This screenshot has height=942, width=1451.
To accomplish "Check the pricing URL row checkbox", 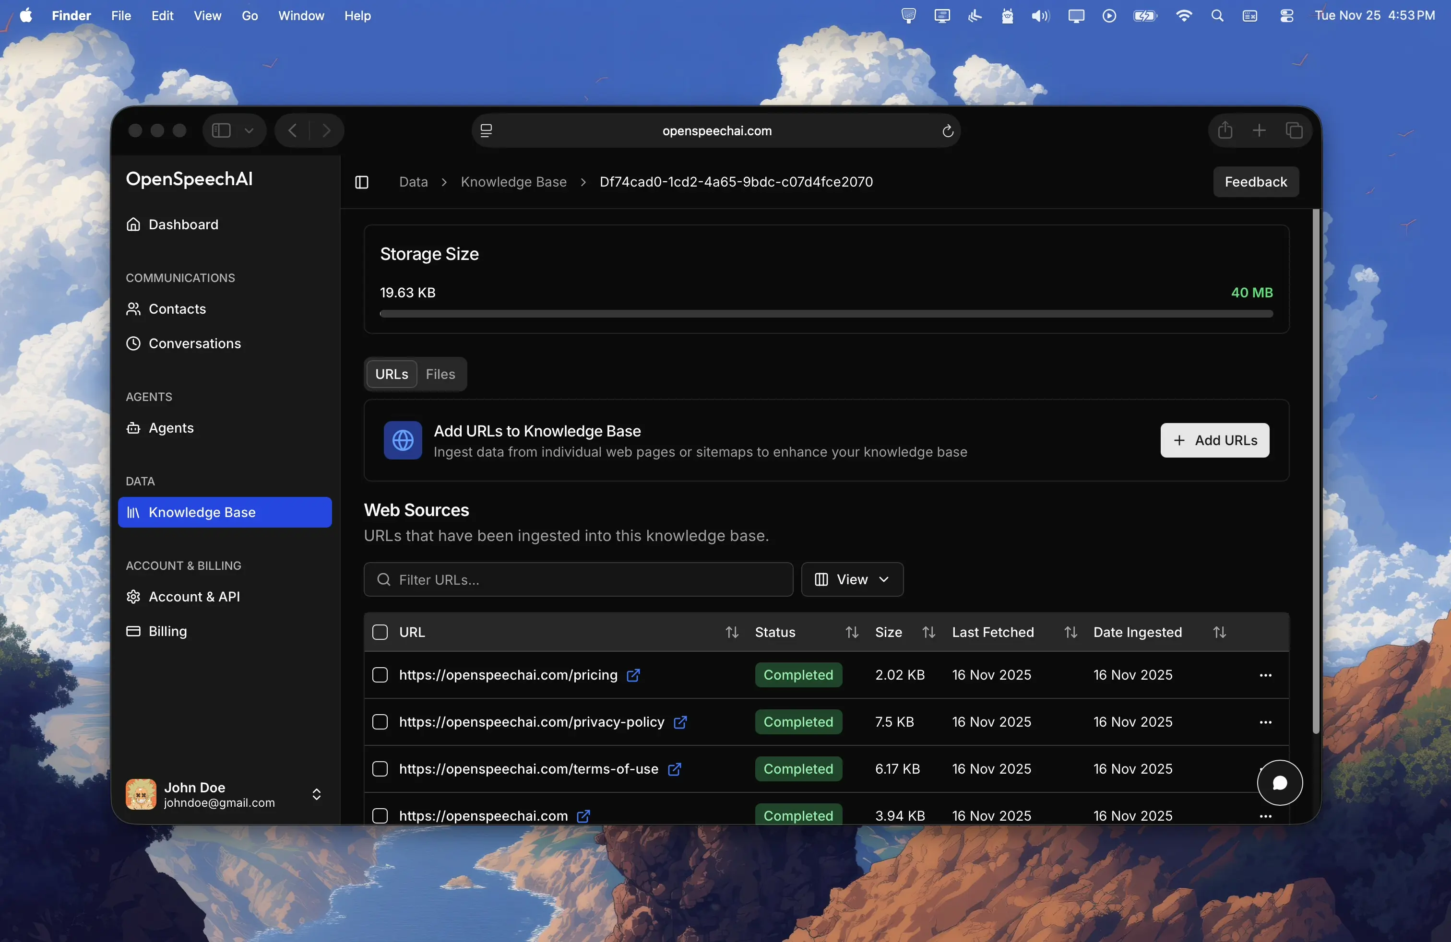I will pyautogui.click(x=380, y=675).
